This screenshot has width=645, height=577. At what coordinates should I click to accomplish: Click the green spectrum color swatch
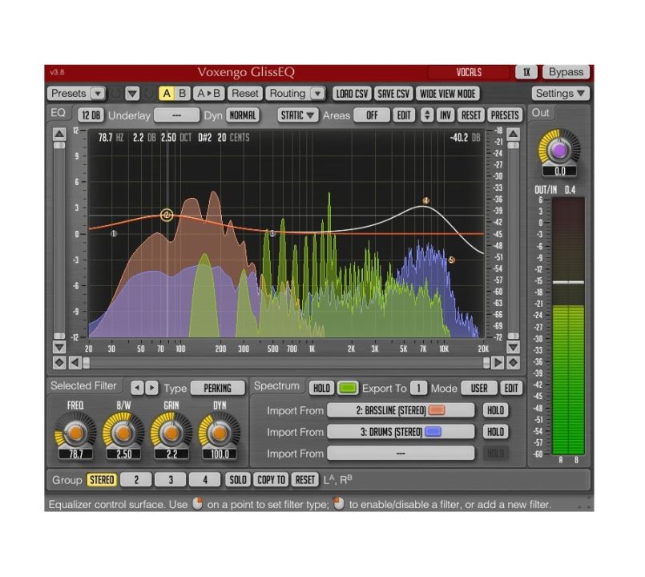point(347,388)
